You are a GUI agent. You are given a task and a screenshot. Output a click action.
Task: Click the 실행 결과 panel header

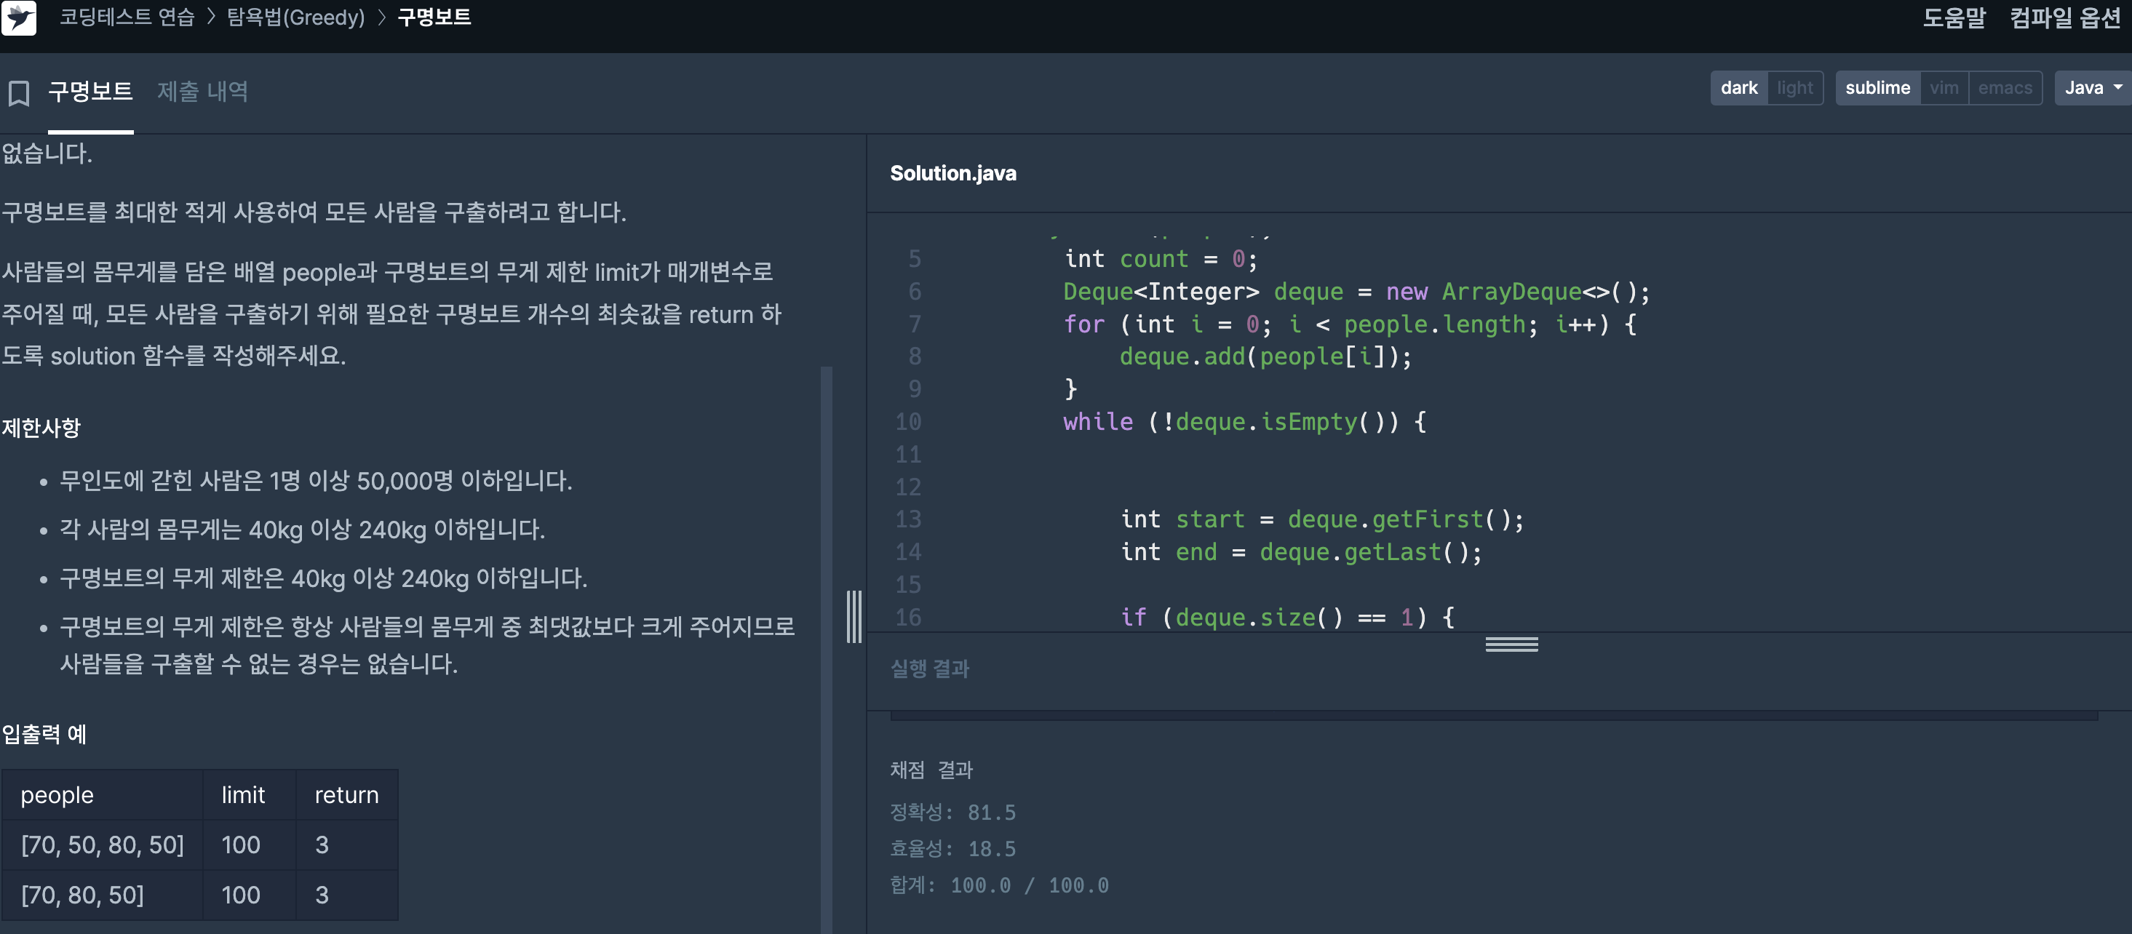[929, 668]
